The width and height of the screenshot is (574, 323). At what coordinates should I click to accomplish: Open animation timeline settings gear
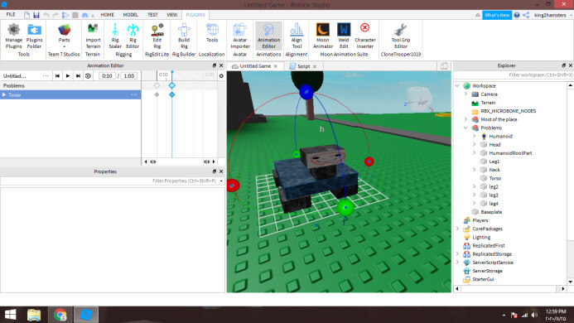coord(221,76)
